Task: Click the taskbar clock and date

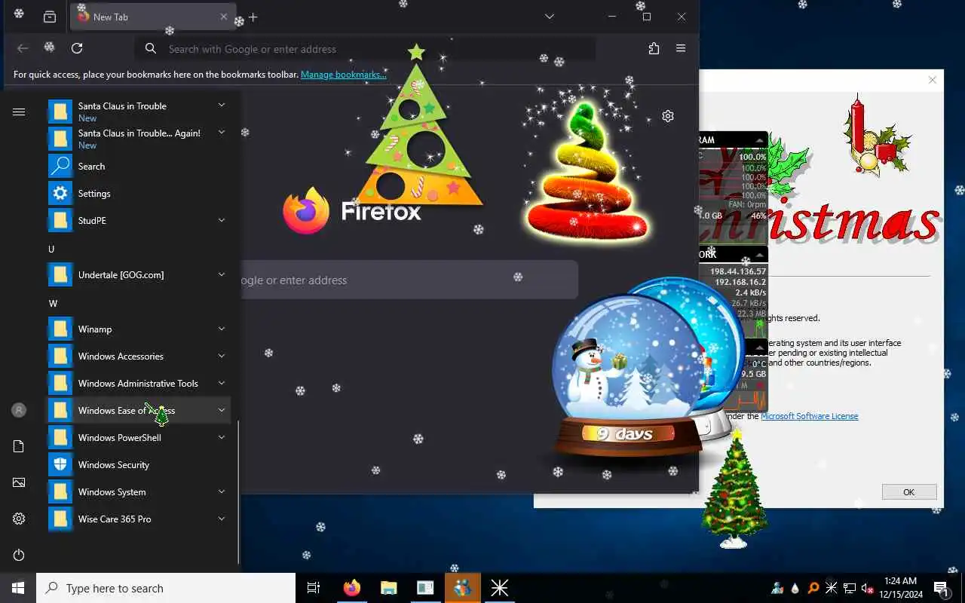Action: coord(901,588)
